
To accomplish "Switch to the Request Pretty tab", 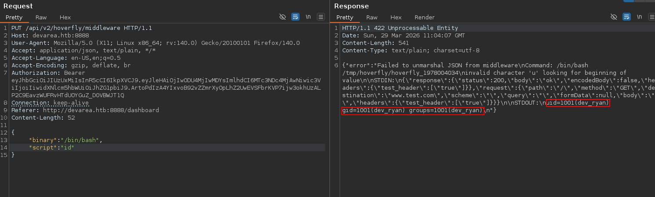I will [14, 18].
